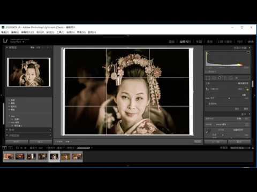Adjust the Temp slider in Basic panel
The image size is (257, 192).
pyautogui.click(x=223, y=135)
